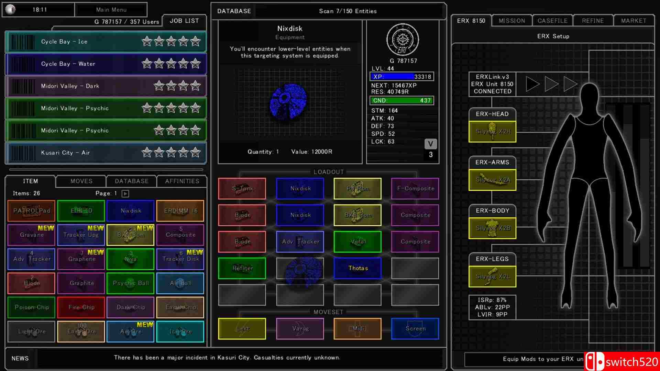Switch to the MOVES tab
The height and width of the screenshot is (371, 660).
click(x=81, y=181)
